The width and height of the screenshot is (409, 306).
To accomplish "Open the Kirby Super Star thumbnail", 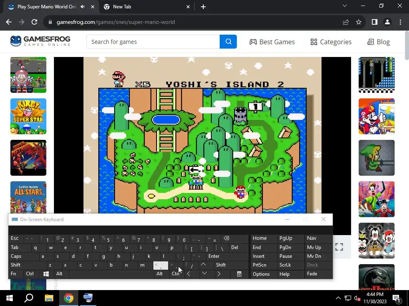I will pyautogui.click(x=28, y=116).
